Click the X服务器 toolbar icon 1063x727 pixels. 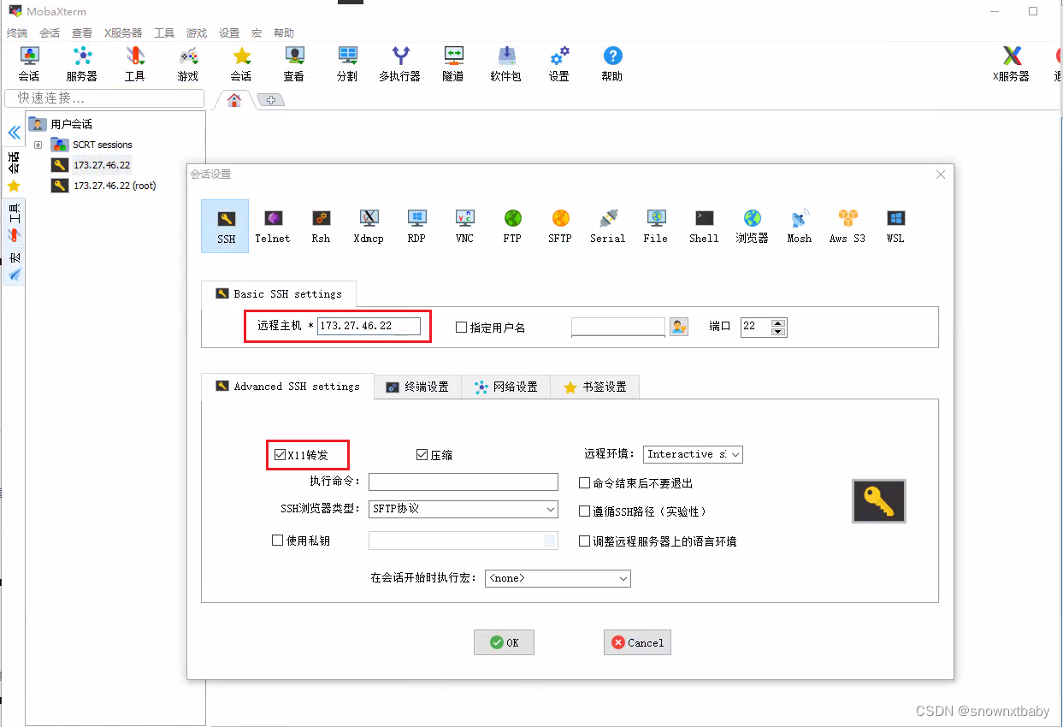pyautogui.click(x=1012, y=64)
